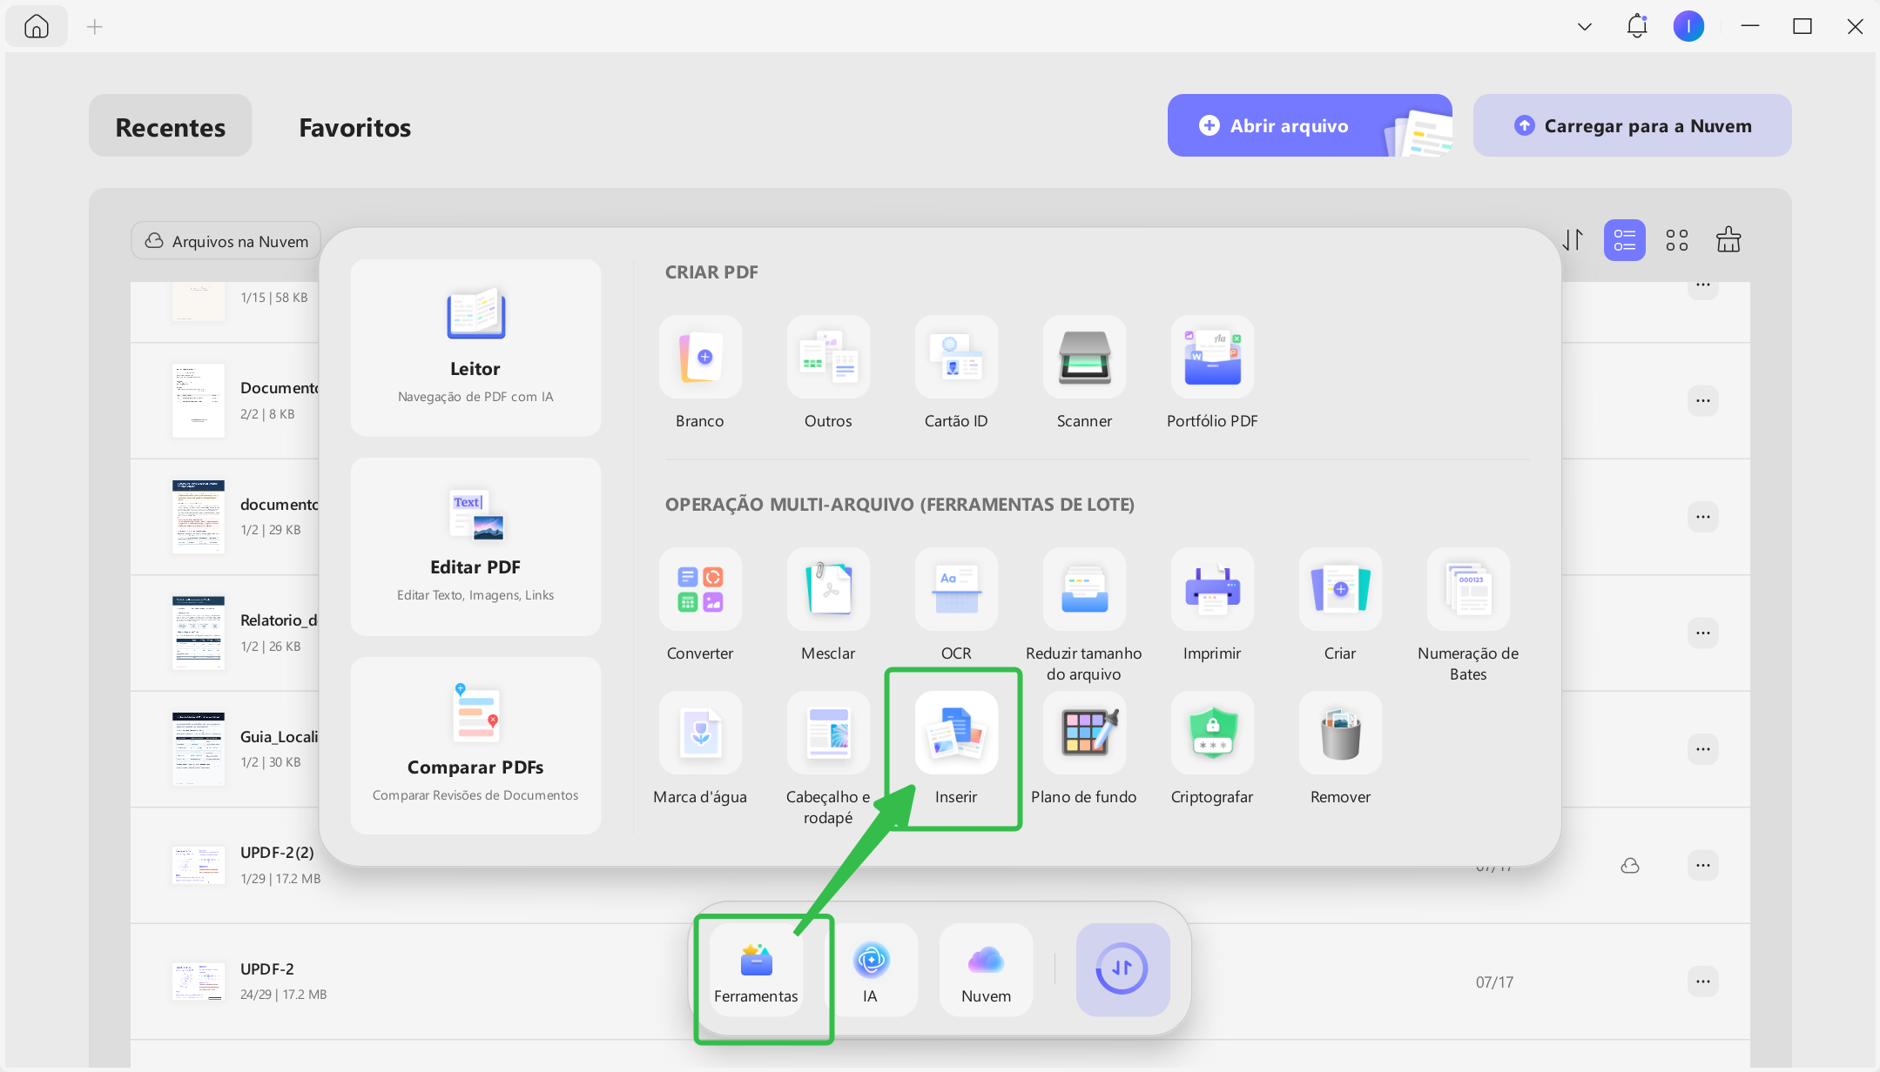The width and height of the screenshot is (1880, 1072).
Task: Open the Scanner tool
Action: (x=1084, y=357)
